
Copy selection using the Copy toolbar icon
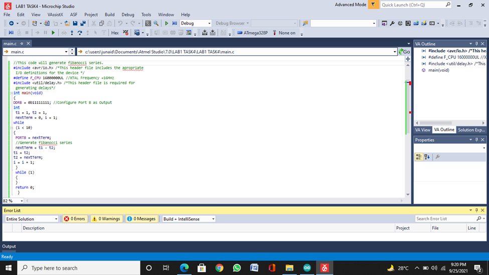tap(101, 24)
